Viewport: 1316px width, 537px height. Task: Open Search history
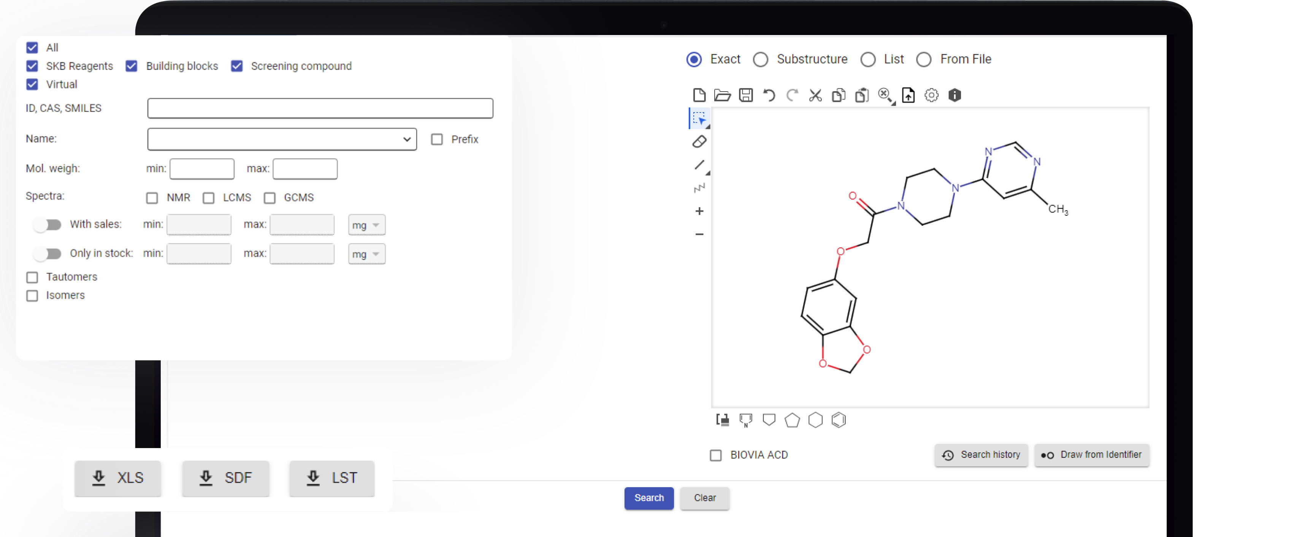(981, 455)
